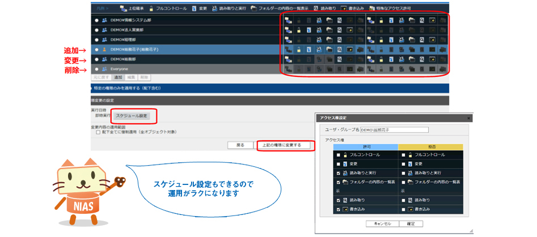Click the 削除 button under the list
Image resolution: width=537 pixels, height=237 pixels.
144,77
